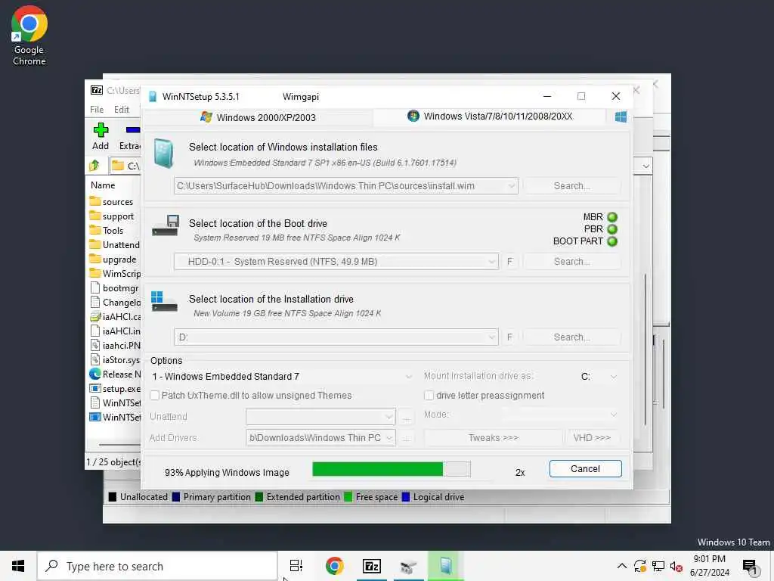Click the Boot drive floppy icon

coord(165,225)
